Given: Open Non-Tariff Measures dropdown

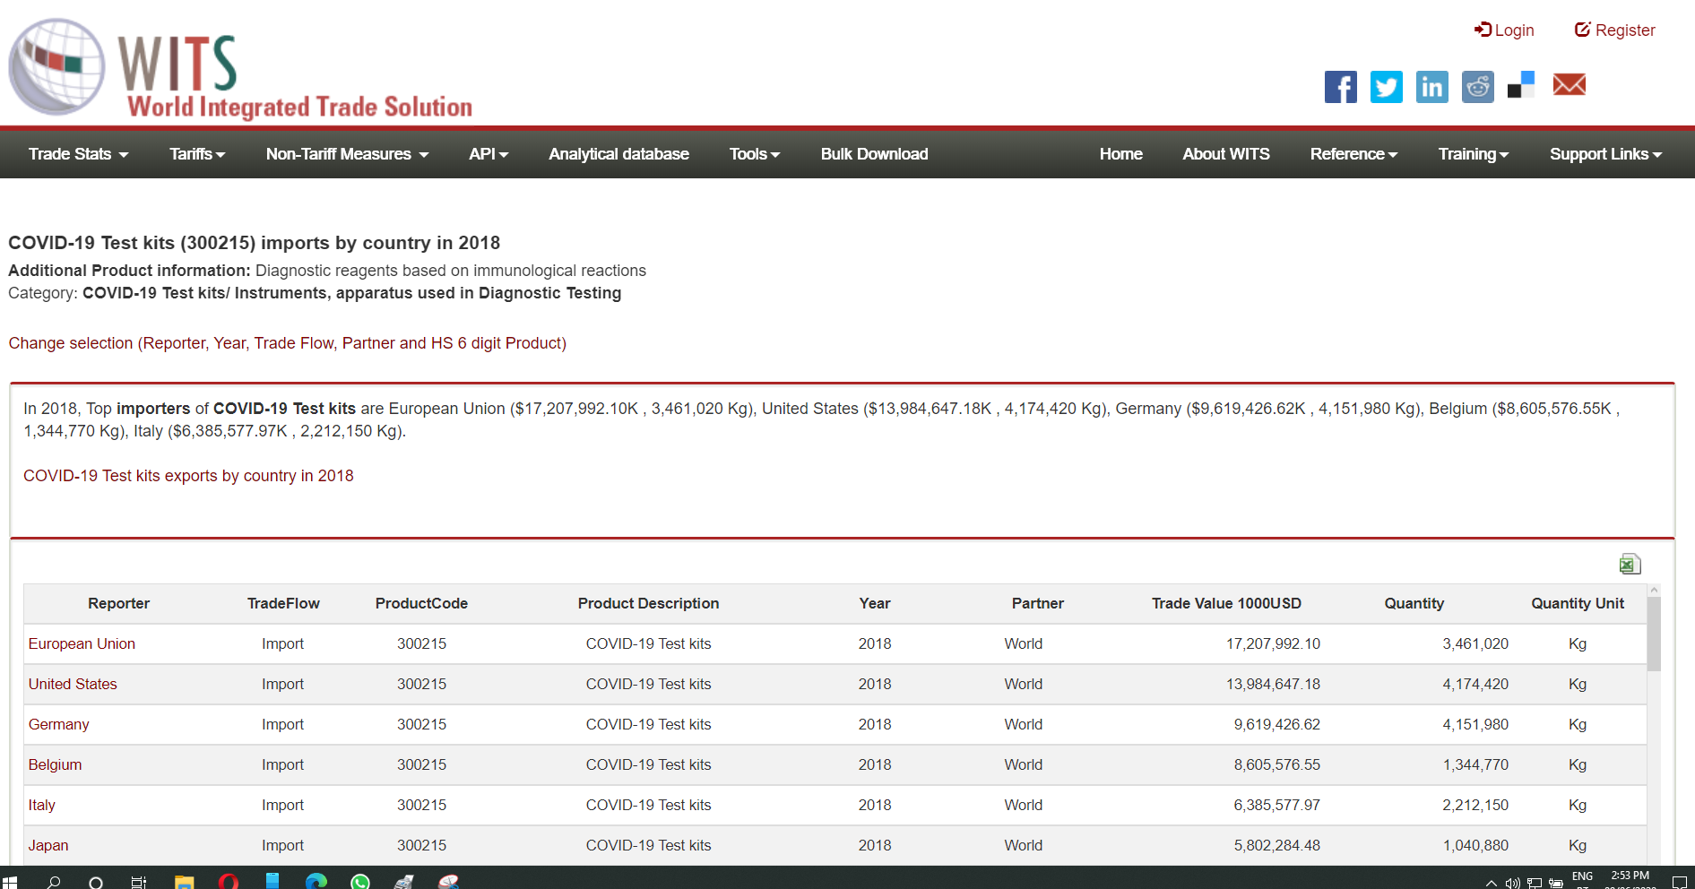Looking at the screenshot, I should point(347,154).
